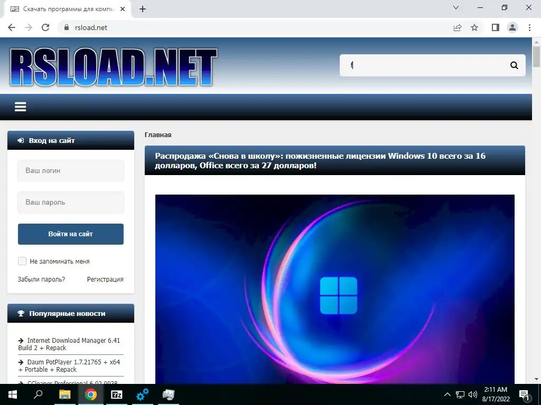This screenshot has width=541, height=405.
Task: Click the Популярные новости panel header
Action: [71, 313]
